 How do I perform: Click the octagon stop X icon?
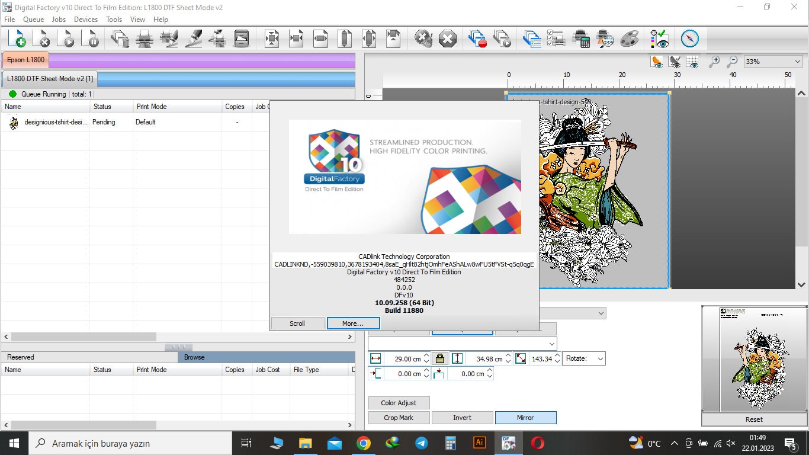coord(448,39)
